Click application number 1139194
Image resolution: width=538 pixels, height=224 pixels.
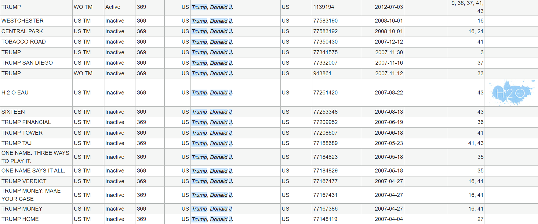point(324,7)
